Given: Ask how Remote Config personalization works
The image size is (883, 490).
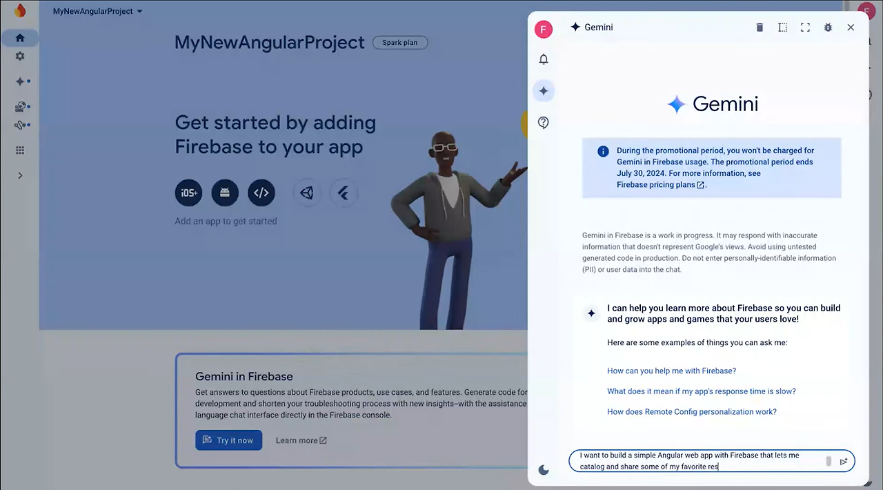Looking at the screenshot, I should 691,412.
